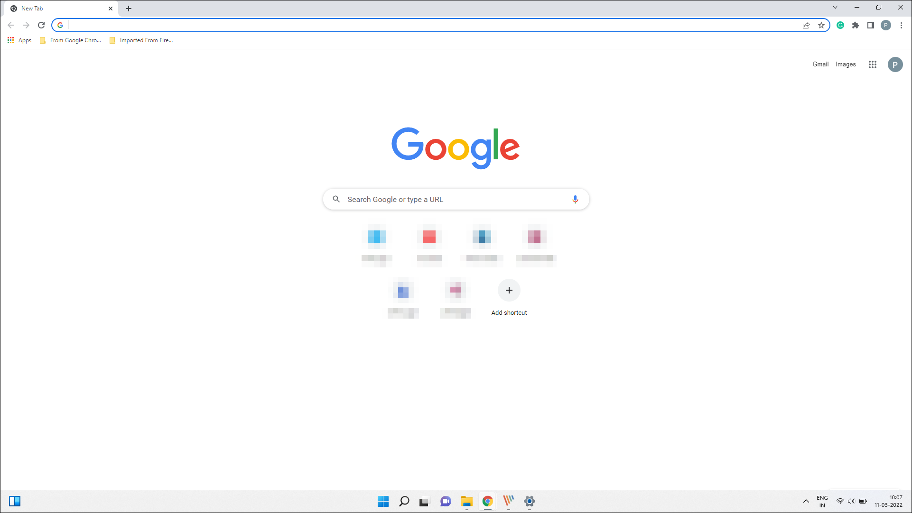Open Widgets from the taskbar corner
The width and height of the screenshot is (912, 513).
15,501
